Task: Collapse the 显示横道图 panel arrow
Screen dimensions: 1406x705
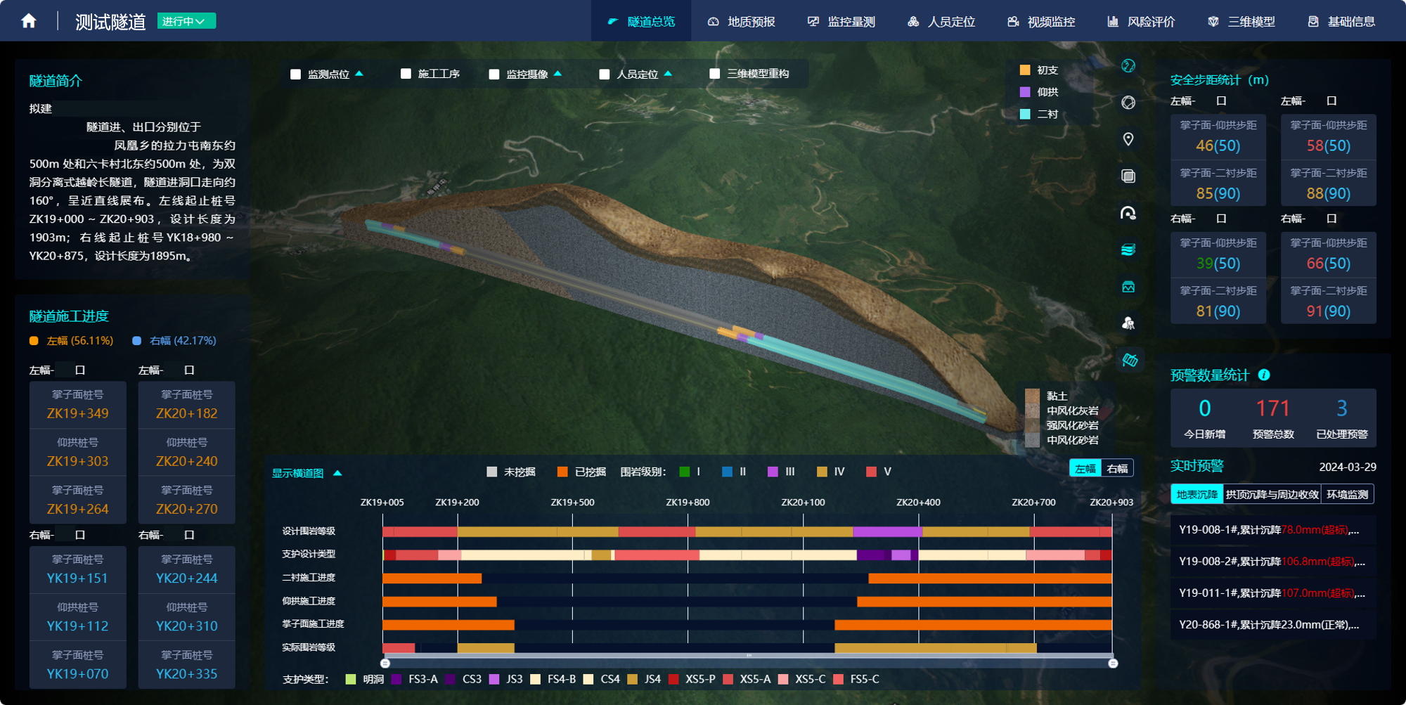Action: [x=337, y=473]
